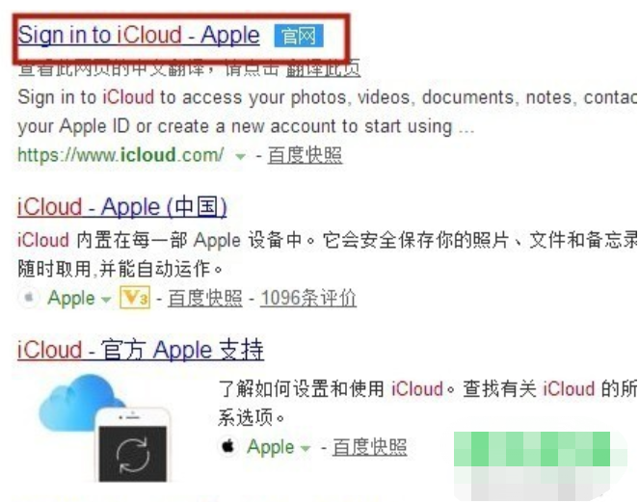
Task: Click the blue 官网 badge
Action: coord(299,36)
